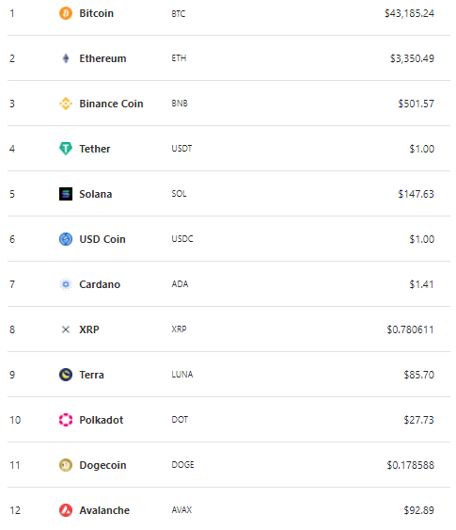This screenshot has width=456, height=530.
Task: Click the XRP cross icon
Action: [x=66, y=329]
